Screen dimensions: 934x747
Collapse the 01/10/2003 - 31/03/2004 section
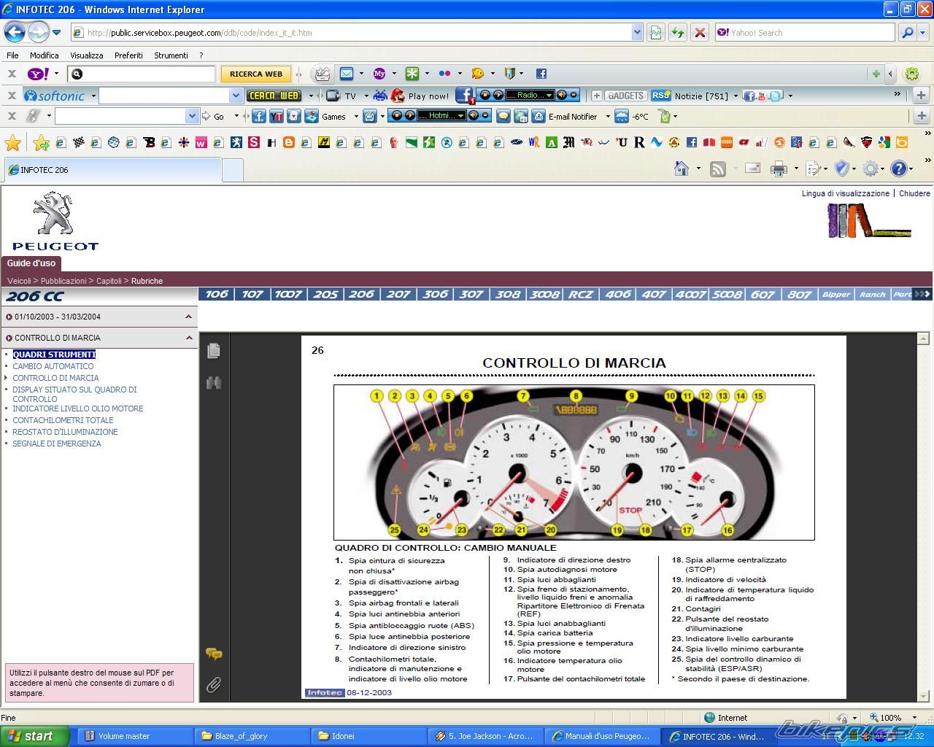(188, 317)
